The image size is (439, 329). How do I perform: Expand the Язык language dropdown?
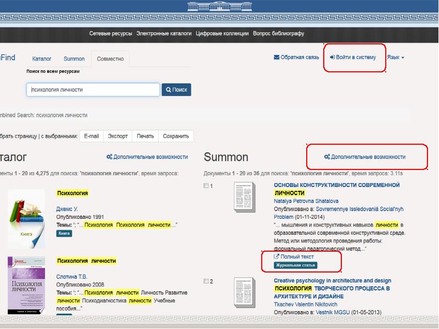point(395,58)
